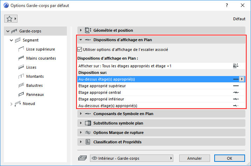Image resolution: width=251 pixels, height=166 pixels.
Task: Click the Montants tree icon
Action: click(x=21, y=76)
